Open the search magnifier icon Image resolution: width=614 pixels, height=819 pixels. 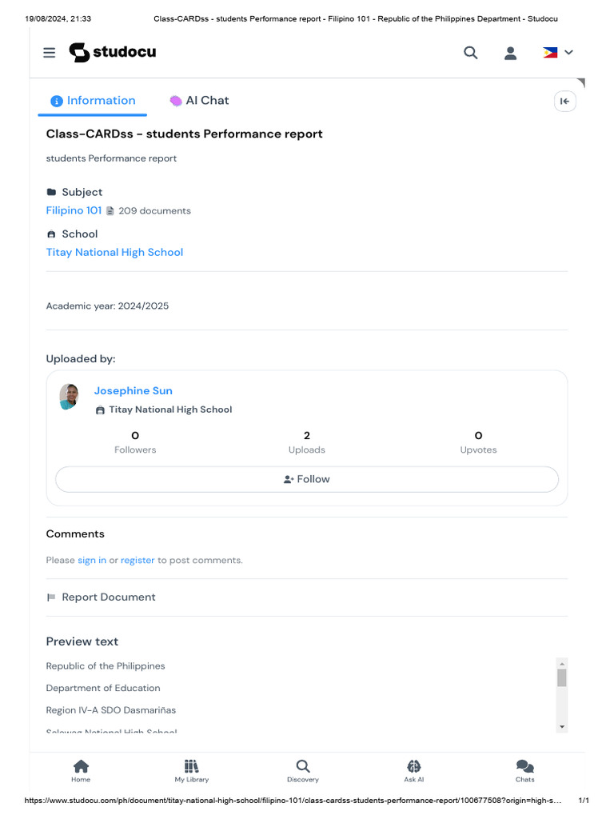(470, 53)
